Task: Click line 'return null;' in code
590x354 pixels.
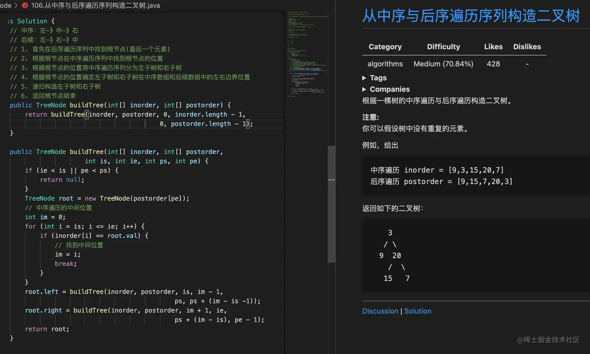Action: [x=62, y=180]
